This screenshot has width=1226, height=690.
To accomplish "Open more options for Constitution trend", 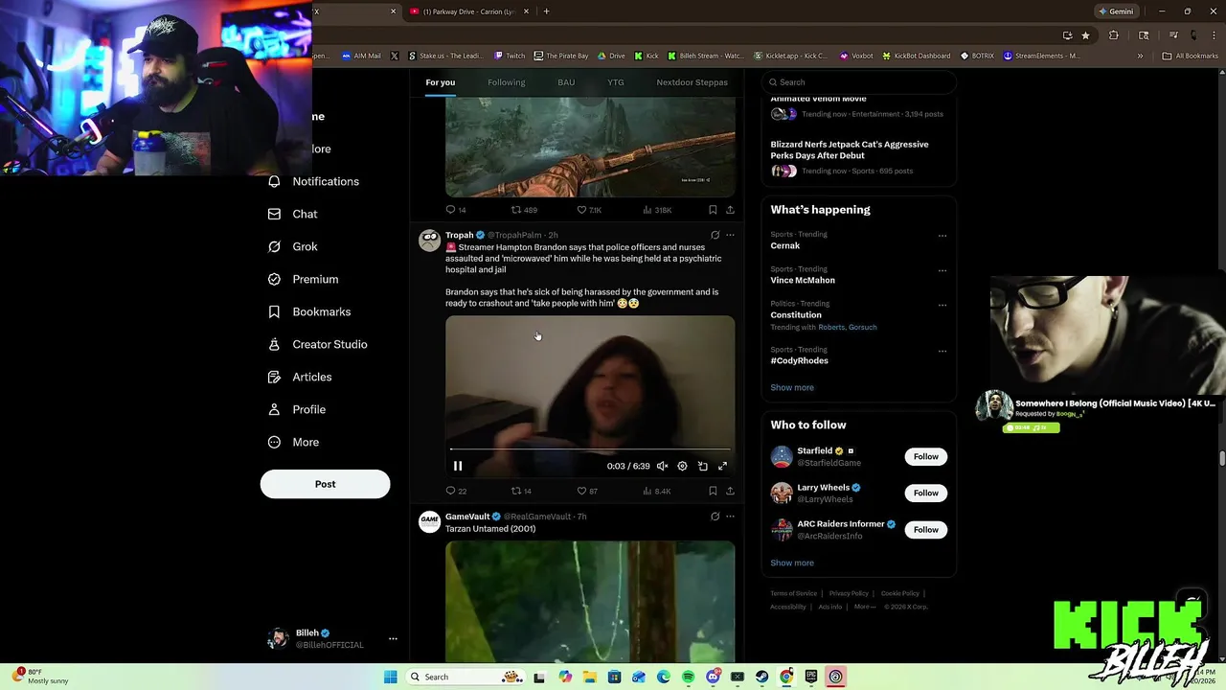I will [942, 305].
